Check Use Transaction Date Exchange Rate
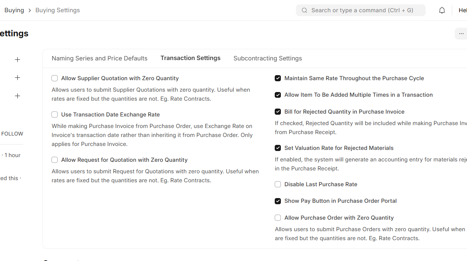The height and width of the screenshot is (261, 467). pos(55,115)
